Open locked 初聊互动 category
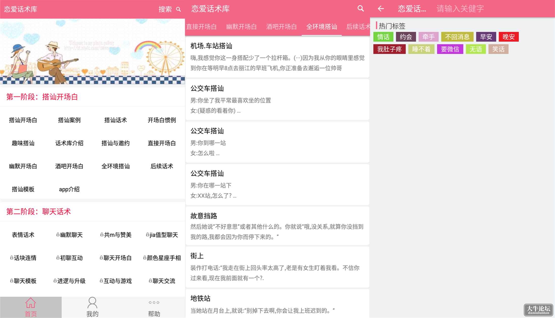 pos(69,258)
